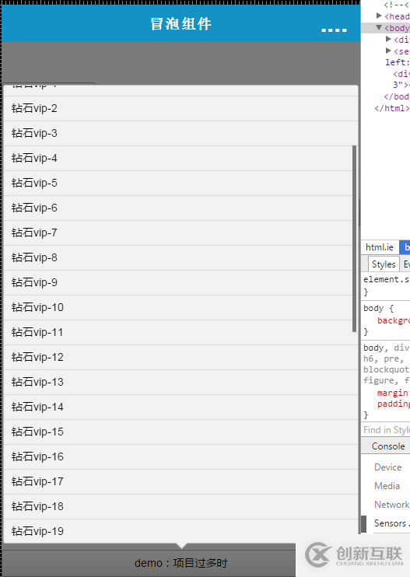Viewport: 410px width, 577px height.
Task: Expand the section element node
Action: (x=388, y=51)
